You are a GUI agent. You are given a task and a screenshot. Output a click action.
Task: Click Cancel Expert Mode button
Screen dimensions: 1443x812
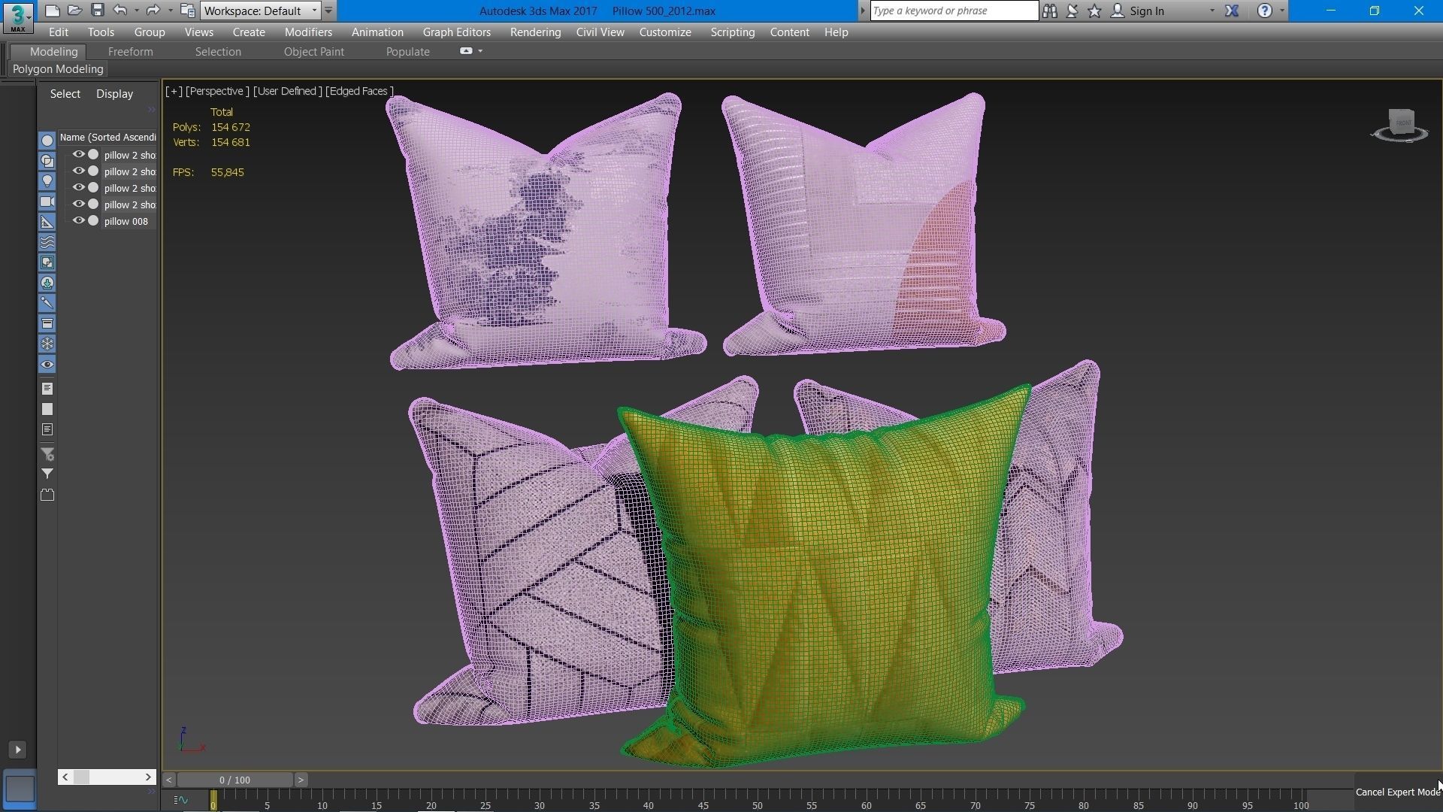point(1397,792)
